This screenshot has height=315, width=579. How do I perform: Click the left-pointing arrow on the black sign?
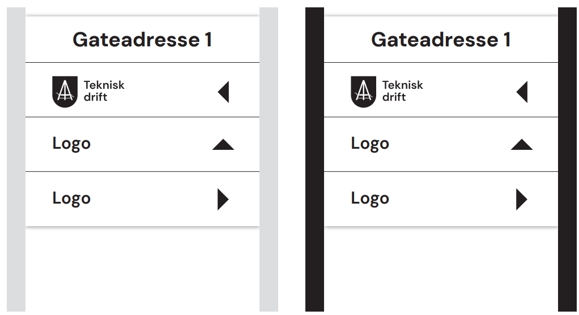pos(522,92)
